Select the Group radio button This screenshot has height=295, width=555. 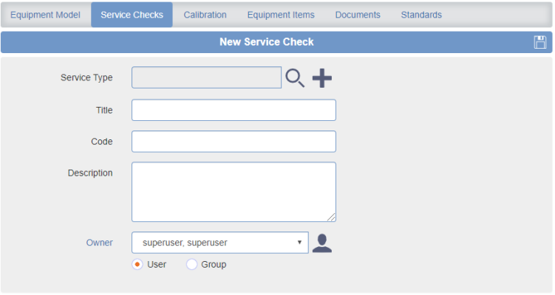pyautogui.click(x=191, y=264)
